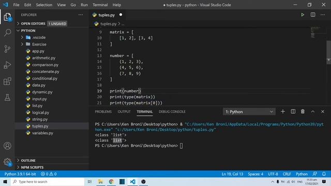The height and width of the screenshot is (186, 331).
Task: Change encoding via UTF-8
Action: tap(273, 174)
